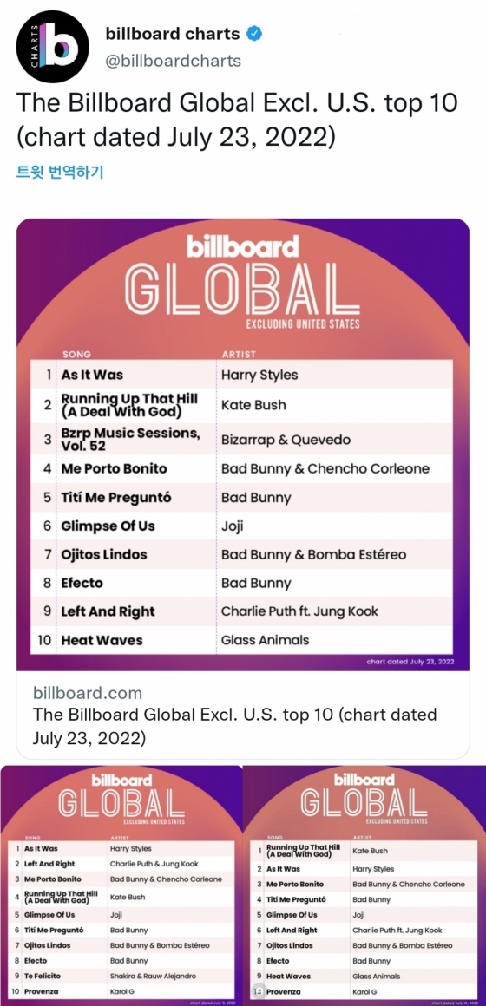The width and height of the screenshot is (486, 1006).
Task: Click the billboard.com domain link
Action: coord(88,693)
